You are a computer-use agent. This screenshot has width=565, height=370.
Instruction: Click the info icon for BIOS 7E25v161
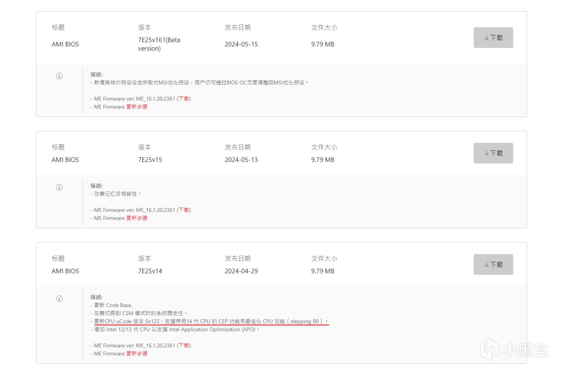click(x=59, y=76)
